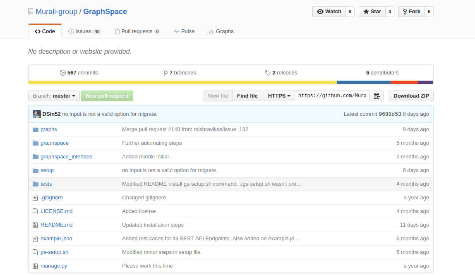Open commit message 'Merge pull request #140'
475x275 pixels.
(x=185, y=129)
